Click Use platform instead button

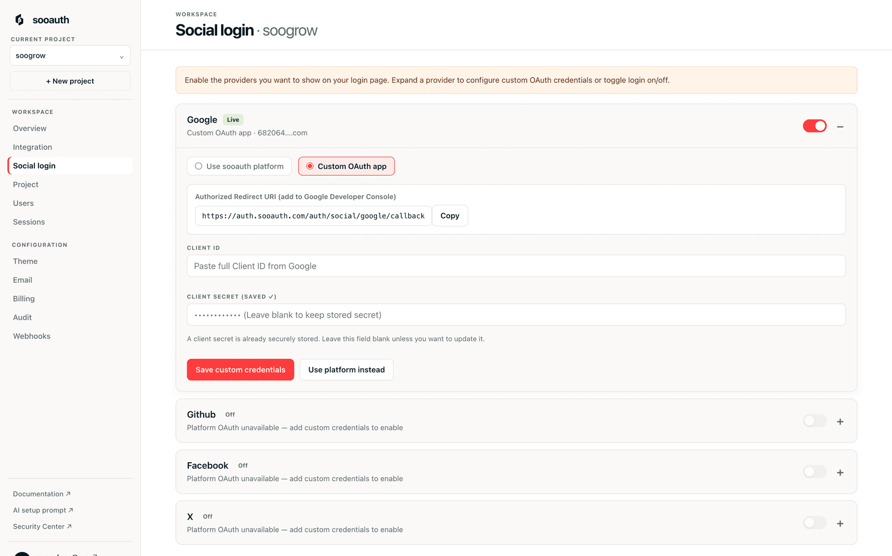point(347,370)
